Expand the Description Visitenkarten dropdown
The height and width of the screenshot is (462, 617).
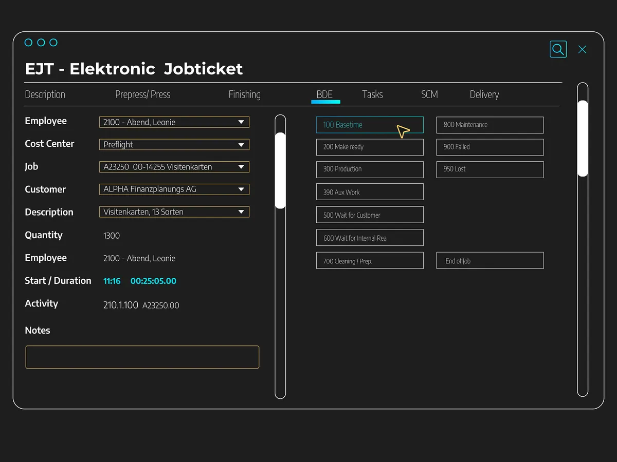(241, 212)
